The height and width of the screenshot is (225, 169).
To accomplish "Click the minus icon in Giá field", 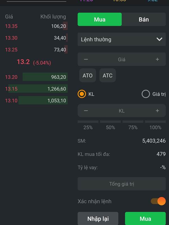I will pos(86,59).
